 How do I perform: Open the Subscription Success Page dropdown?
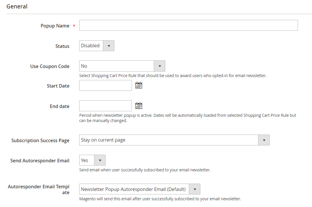[x=174, y=140]
